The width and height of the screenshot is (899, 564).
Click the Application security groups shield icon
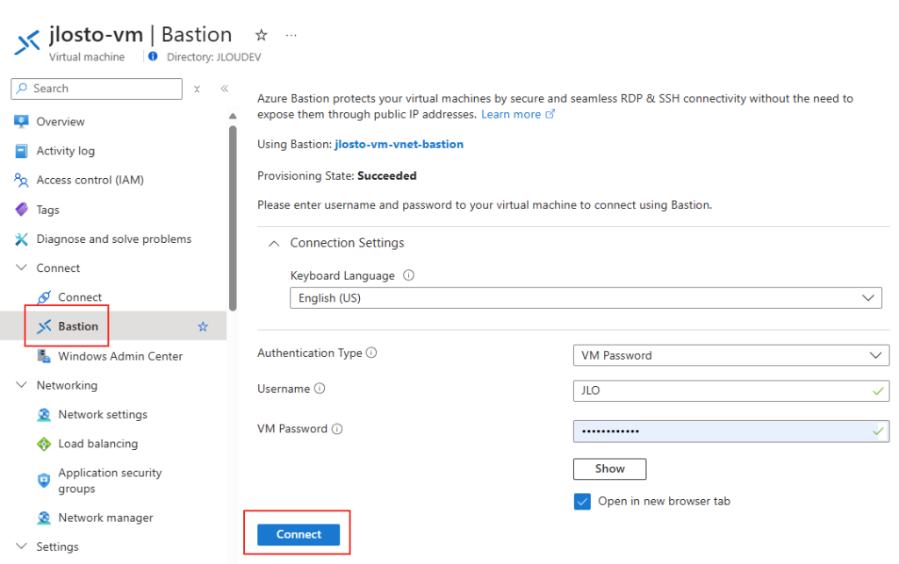(44, 480)
